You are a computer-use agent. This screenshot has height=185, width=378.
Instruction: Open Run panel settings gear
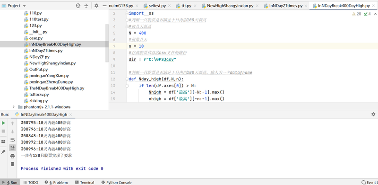[x=373, y=114]
